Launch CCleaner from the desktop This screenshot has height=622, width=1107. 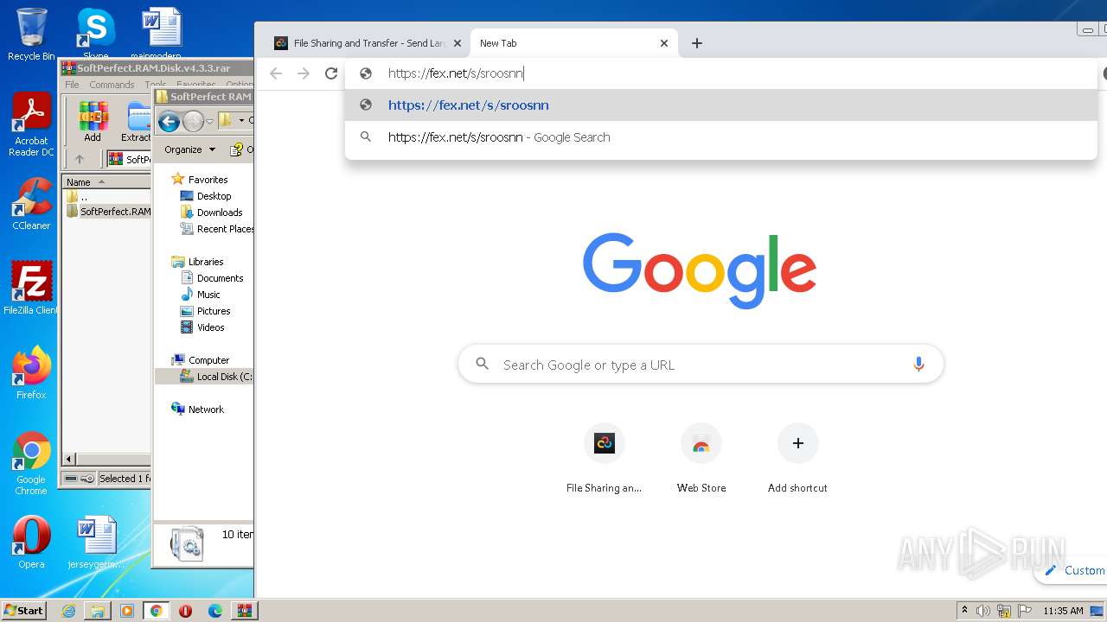click(31, 204)
